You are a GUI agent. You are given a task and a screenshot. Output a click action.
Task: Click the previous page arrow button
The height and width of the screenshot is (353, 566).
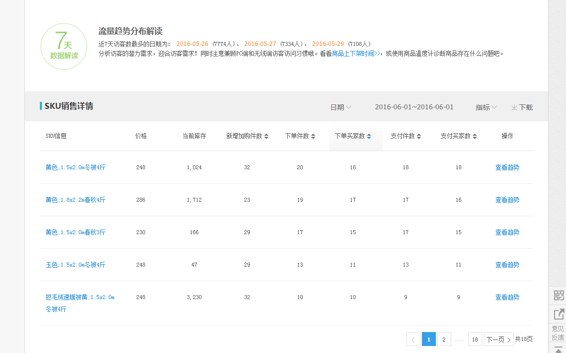click(413, 340)
